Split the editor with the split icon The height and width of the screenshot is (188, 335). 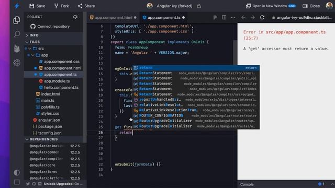[x=224, y=17]
